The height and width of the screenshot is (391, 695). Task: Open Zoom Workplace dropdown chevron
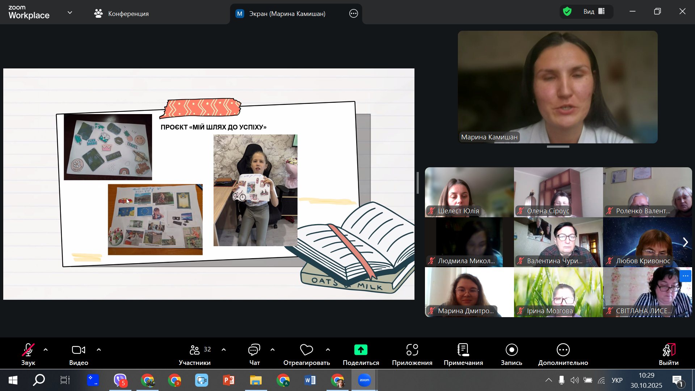pyautogui.click(x=70, y=13)
